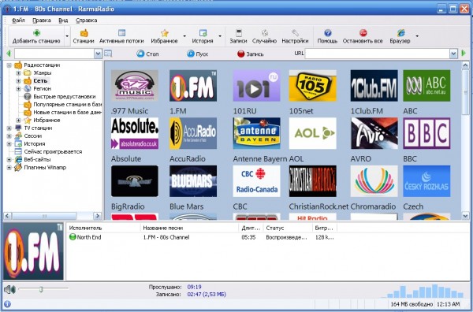Click the Случайно toolbar icon
The image size is (473, 312).
(x=265, y=33)
